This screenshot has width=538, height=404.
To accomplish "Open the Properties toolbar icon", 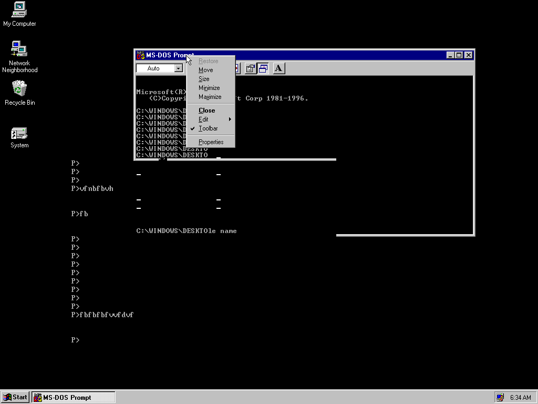I will pos(251,68).
